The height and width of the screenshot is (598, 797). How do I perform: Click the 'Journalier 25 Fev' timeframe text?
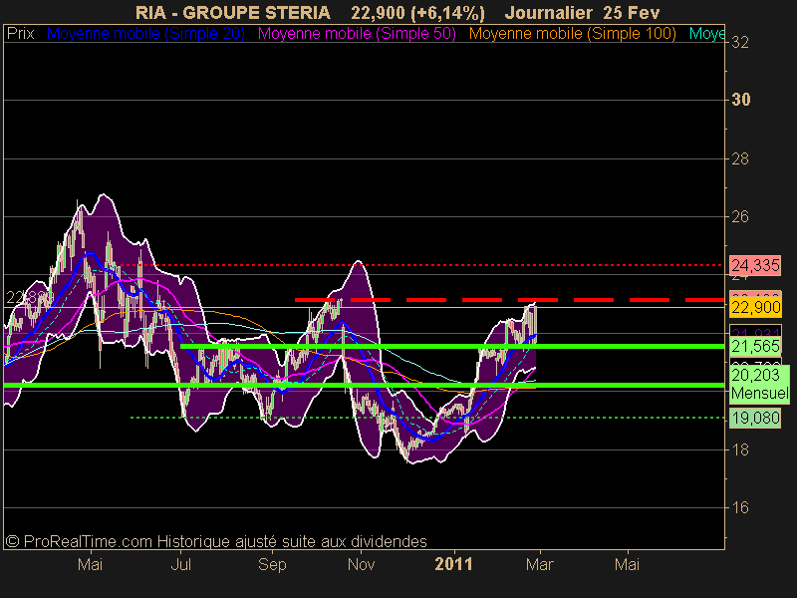(582, 12)
